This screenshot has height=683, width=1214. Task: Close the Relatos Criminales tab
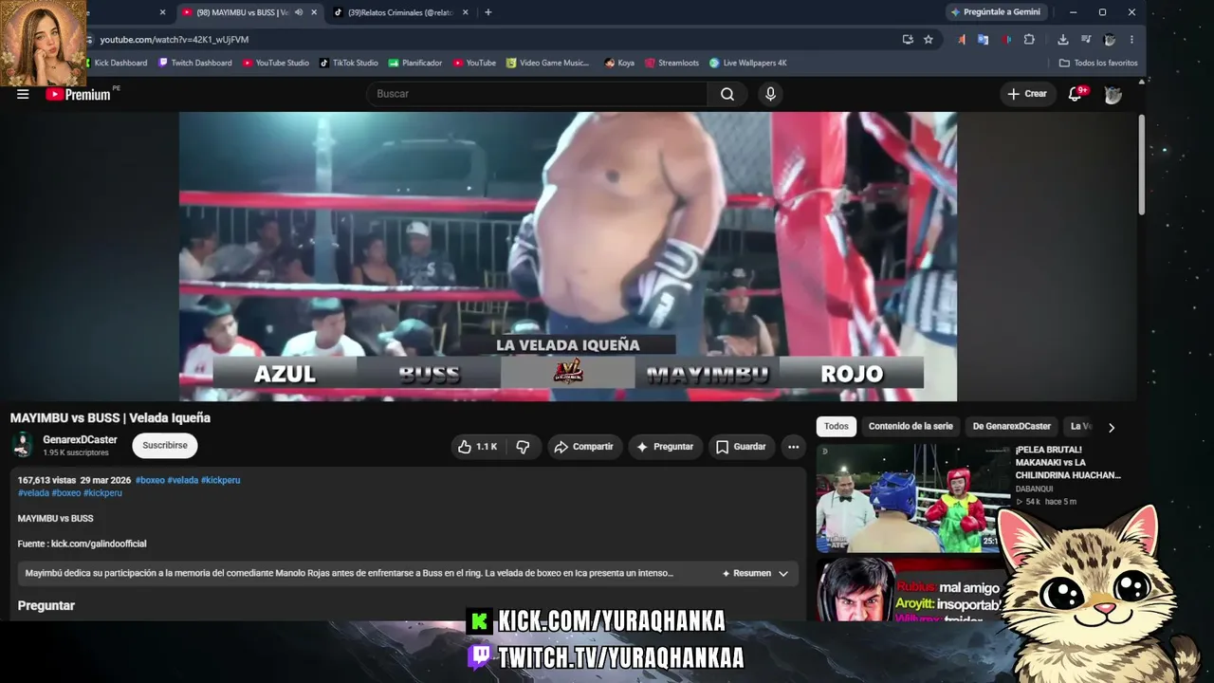coord(466,12)
